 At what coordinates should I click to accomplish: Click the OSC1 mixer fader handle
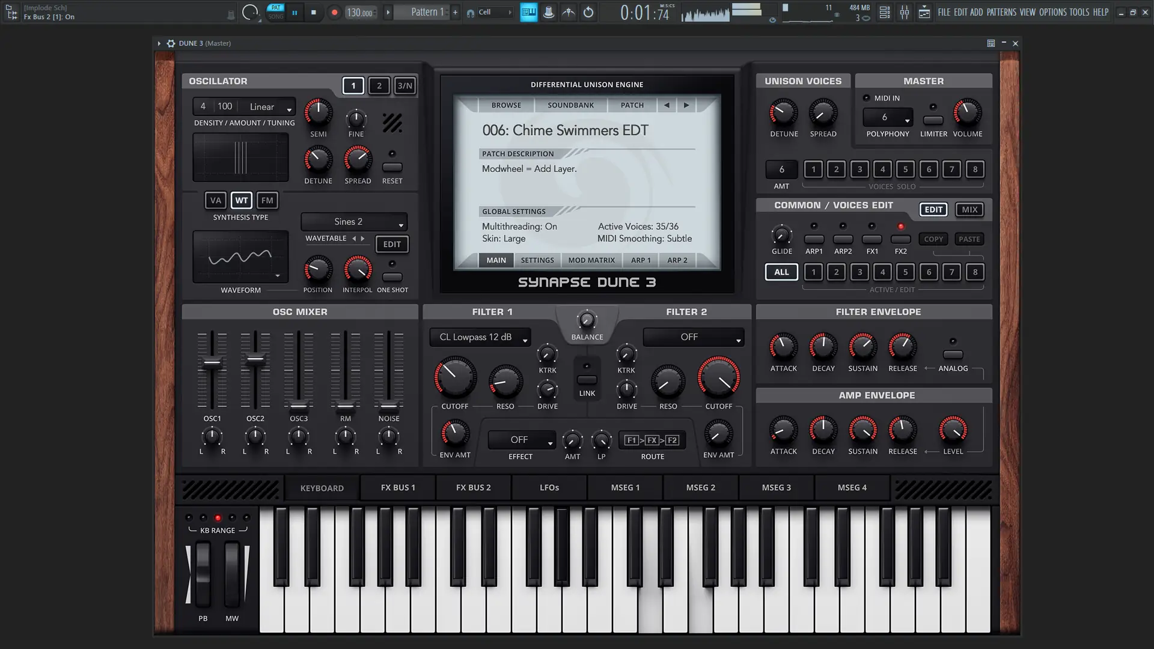212,362
